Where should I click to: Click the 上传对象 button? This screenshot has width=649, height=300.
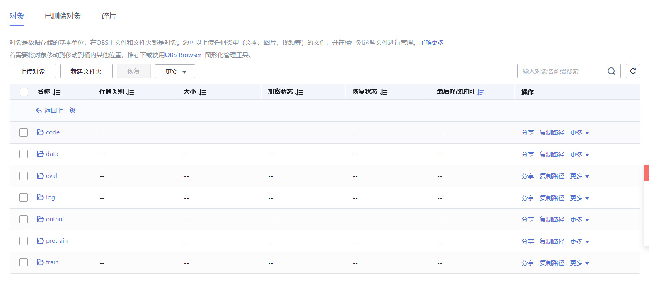(x=33, y=71)
